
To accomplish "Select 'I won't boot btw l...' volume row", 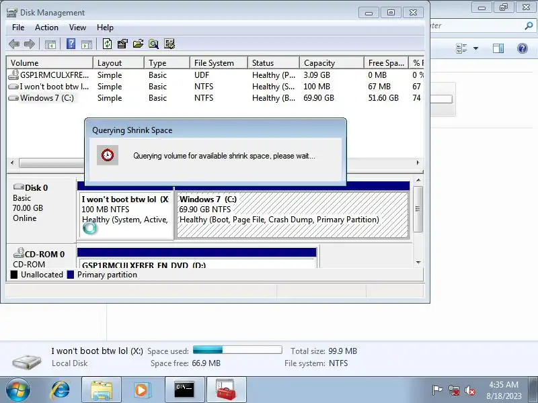I will pos(215,87).
